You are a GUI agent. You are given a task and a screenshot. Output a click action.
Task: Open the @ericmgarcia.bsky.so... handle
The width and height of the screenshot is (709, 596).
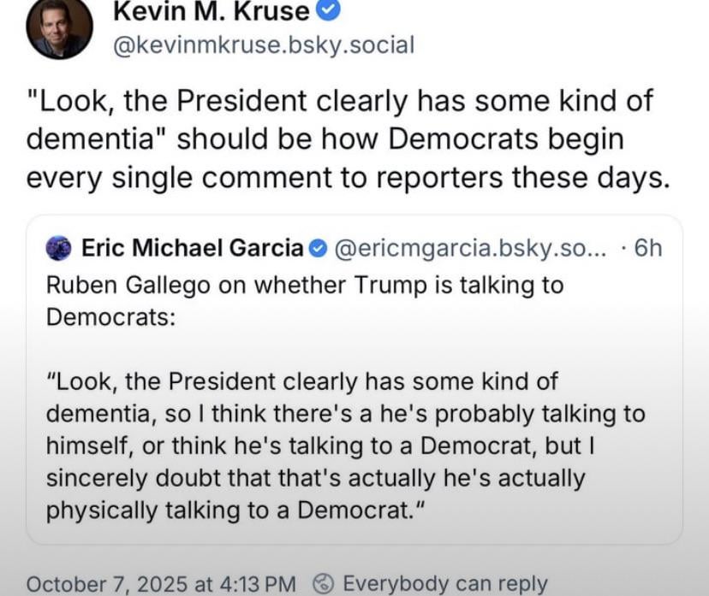pos(470,249)
